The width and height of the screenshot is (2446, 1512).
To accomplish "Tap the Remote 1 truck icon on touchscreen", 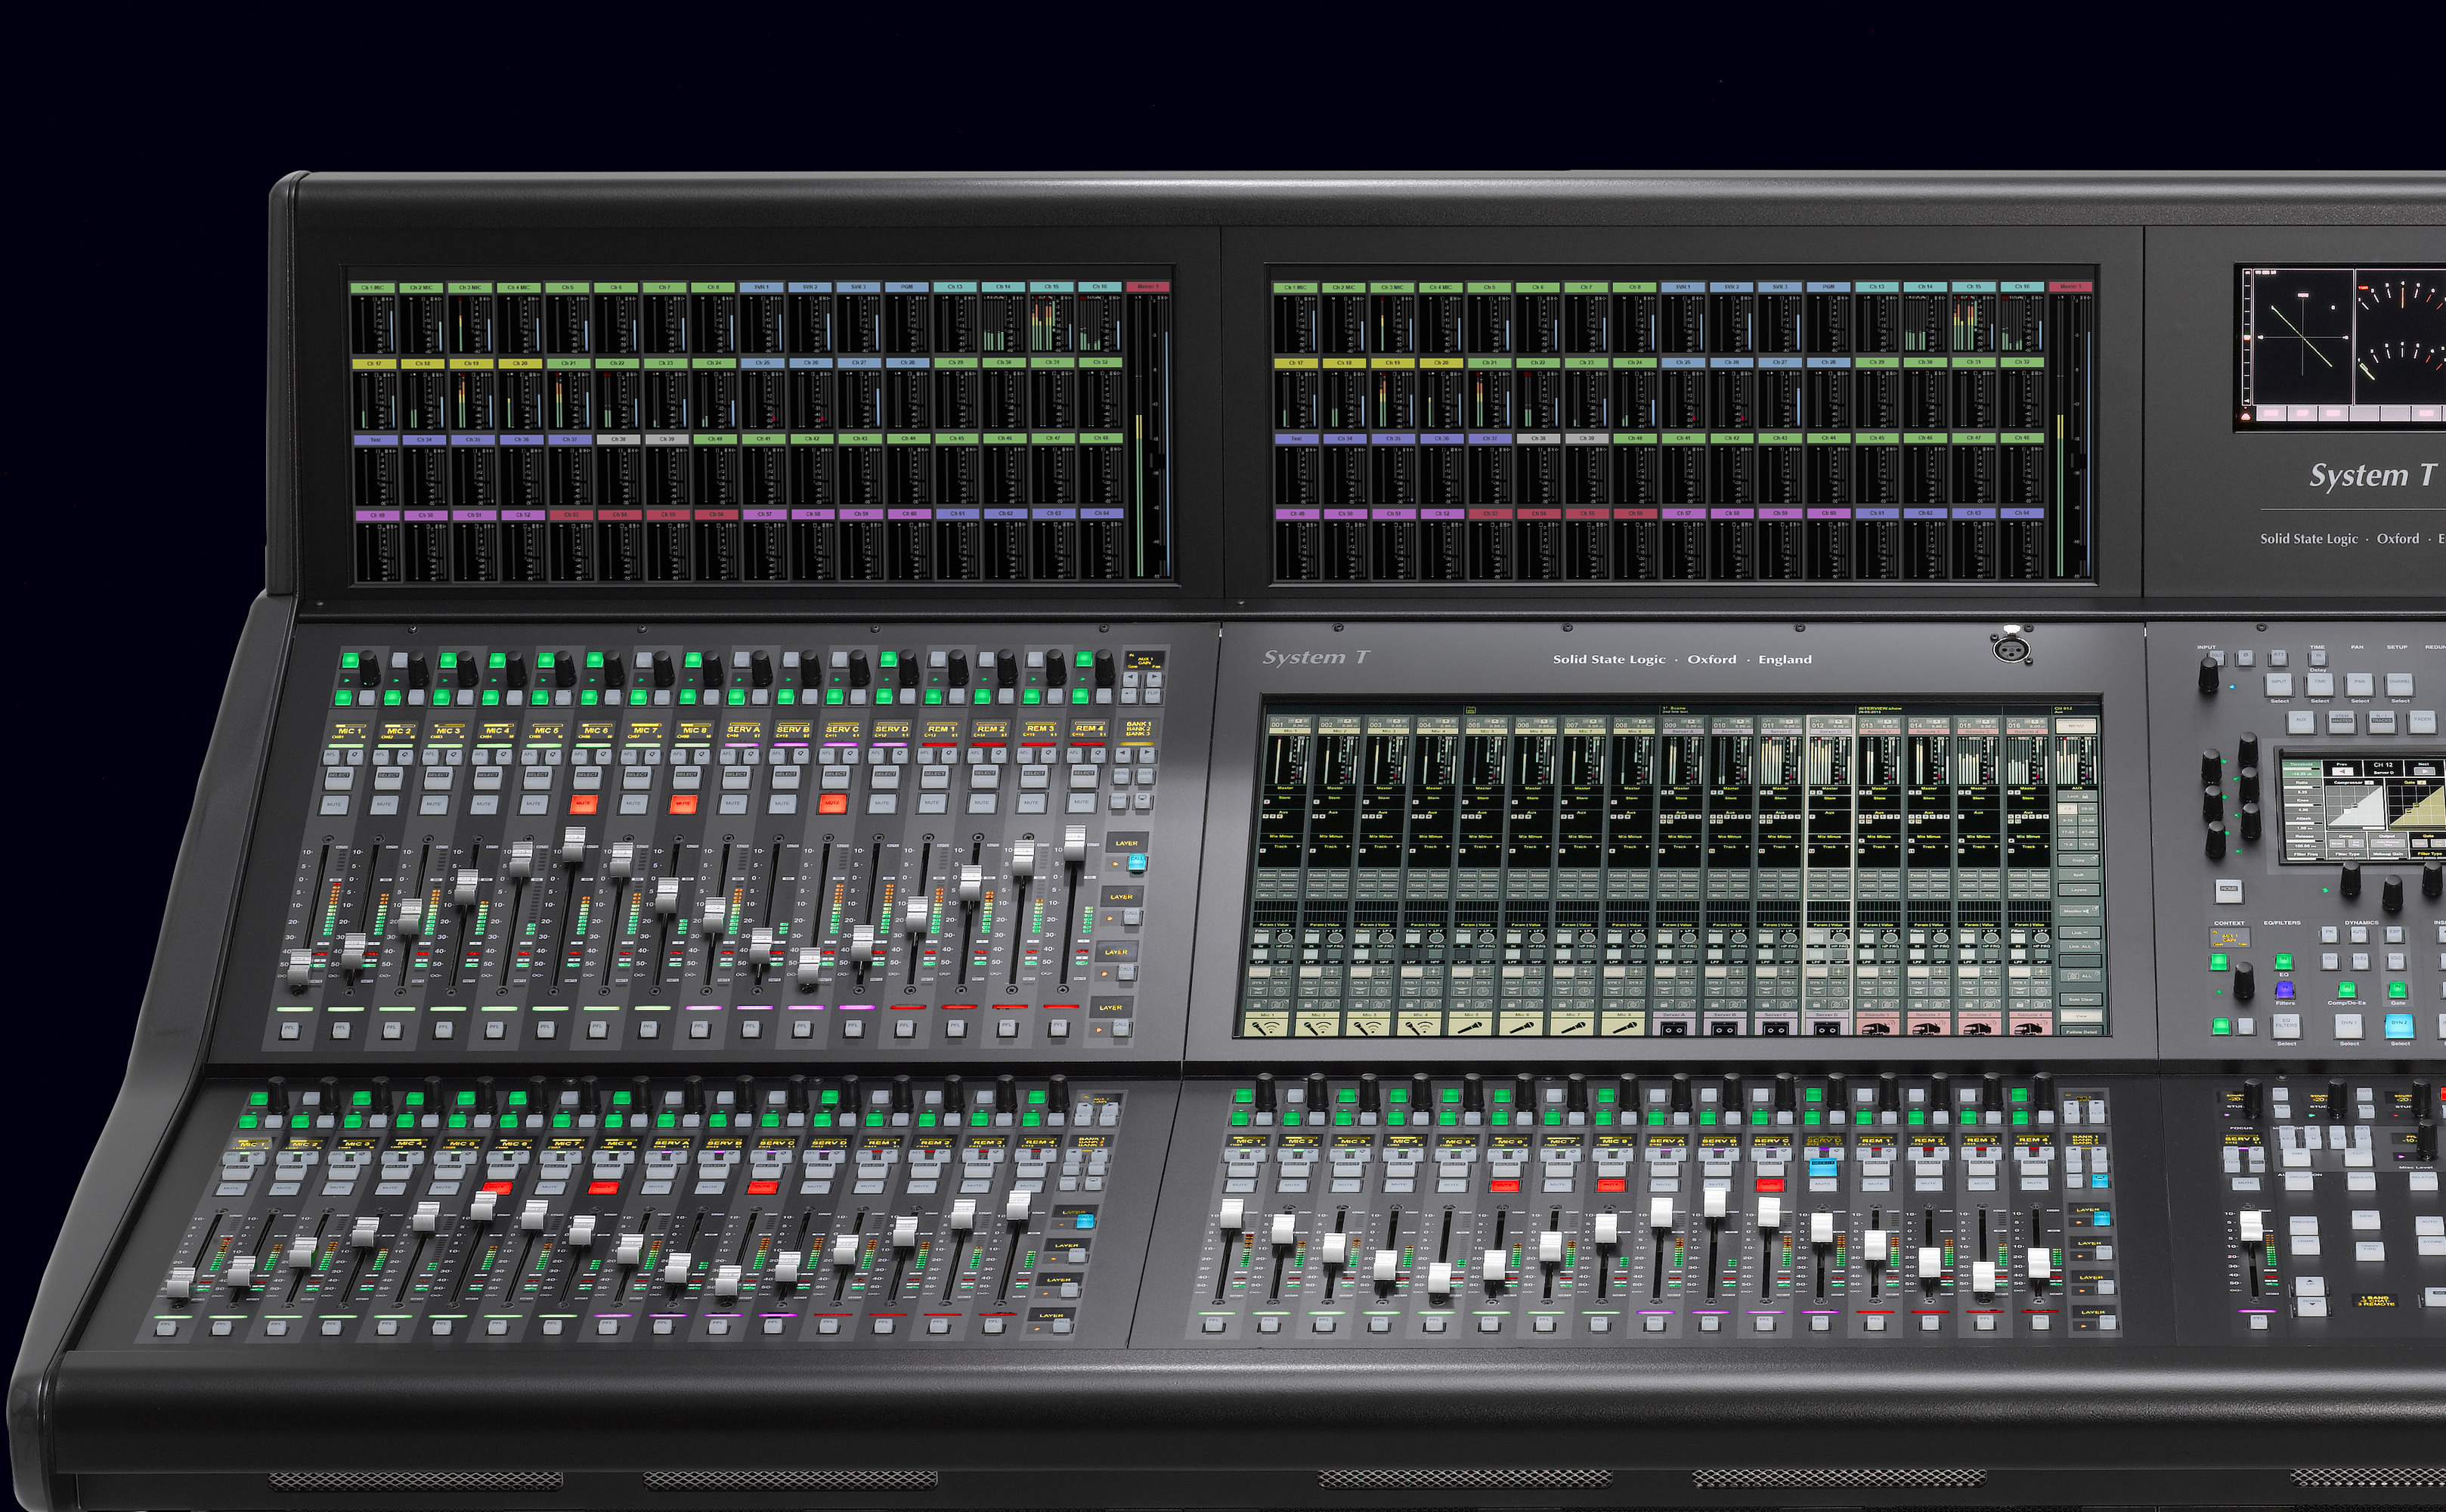I will click(1878, 1027).
